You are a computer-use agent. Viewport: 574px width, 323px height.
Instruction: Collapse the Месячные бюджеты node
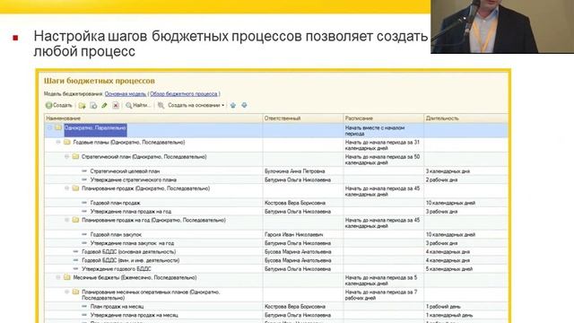click(58, 277)
